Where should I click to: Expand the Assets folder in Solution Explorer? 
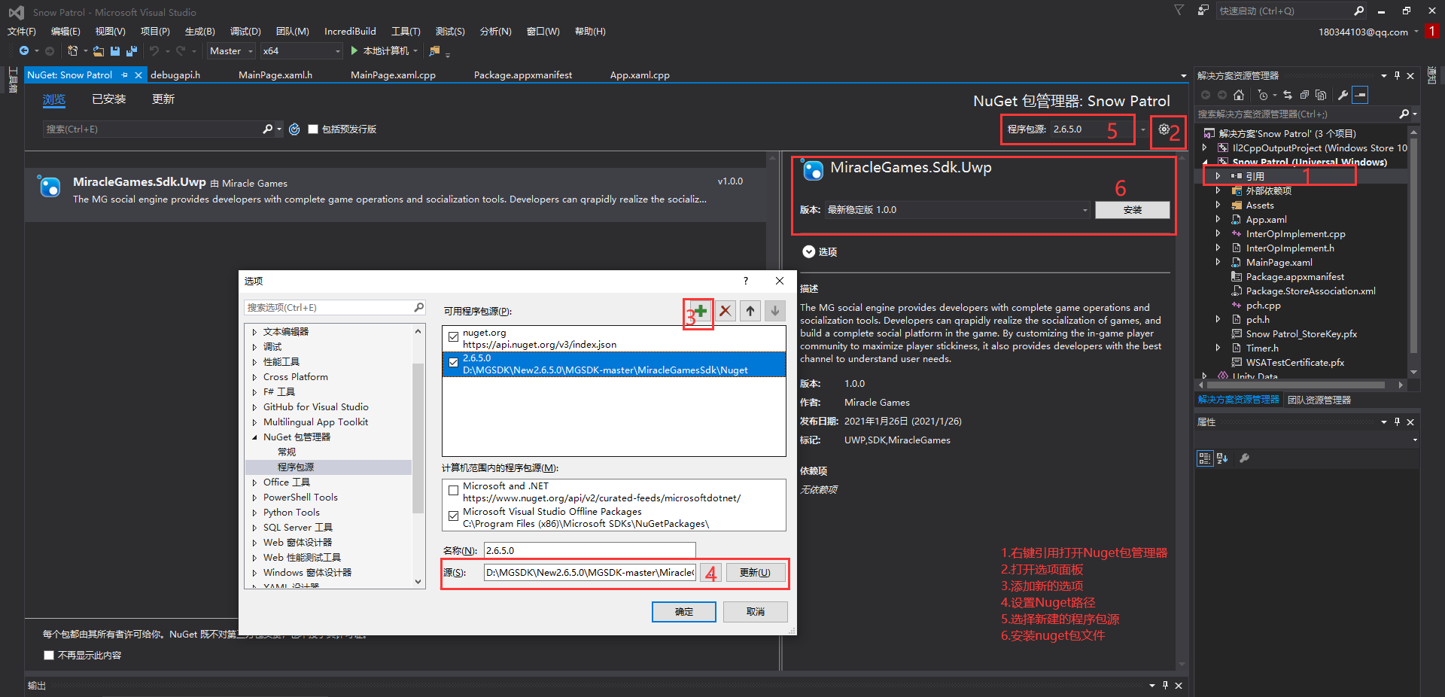(1218, 205)
